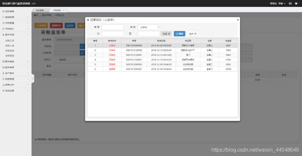Viewport: 302px width, 156px height.
Task: Click the 审核状态 column header
Action: click(112, 41)
